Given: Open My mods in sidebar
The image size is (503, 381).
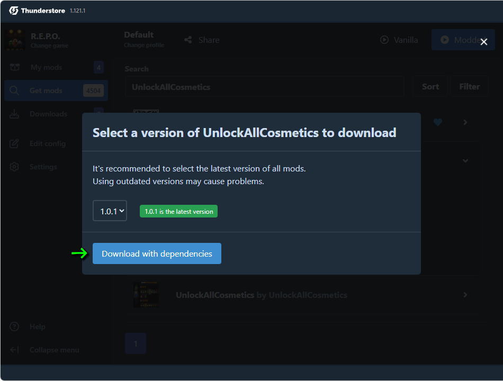Looking at the screenshot, I should [56, 67].
